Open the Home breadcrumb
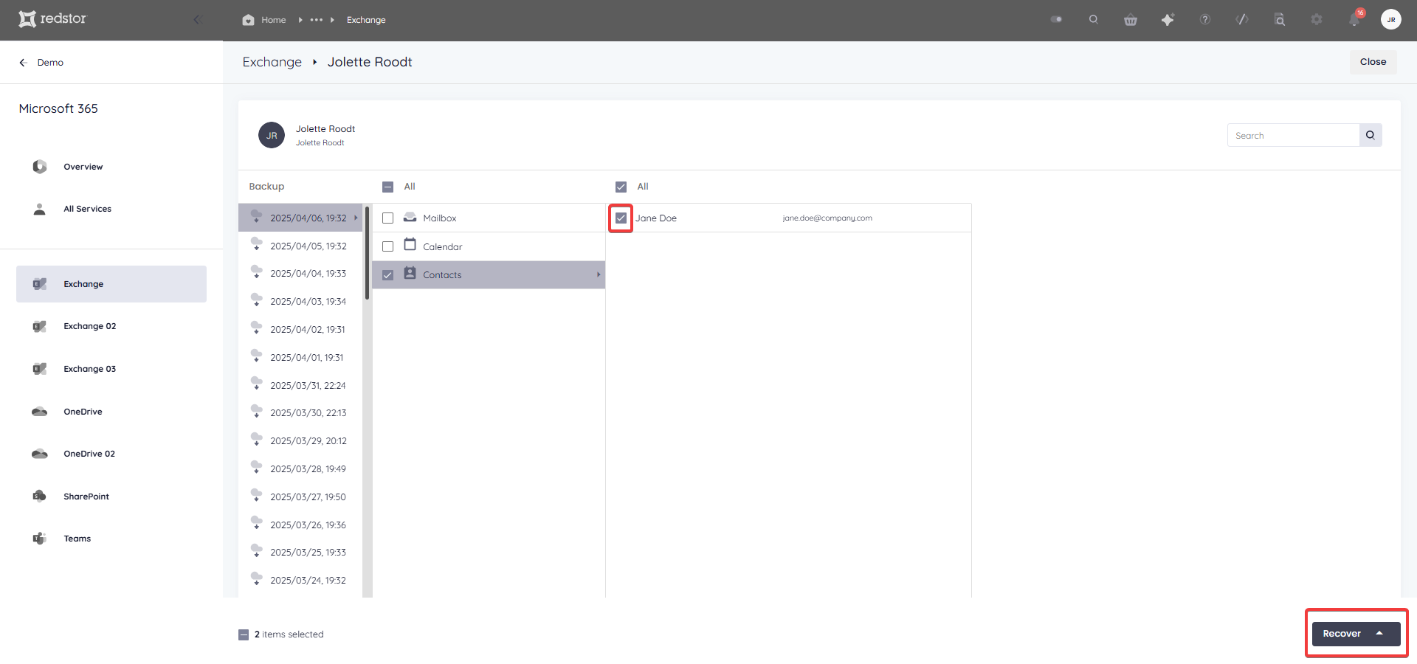This screenshot has width=1417, height=664. pyautogui.click(x=264, y=20)
